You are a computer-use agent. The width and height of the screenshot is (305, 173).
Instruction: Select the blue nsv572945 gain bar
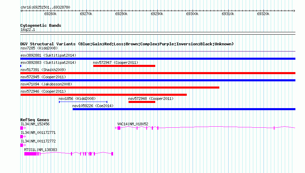[x=158, y=80]
